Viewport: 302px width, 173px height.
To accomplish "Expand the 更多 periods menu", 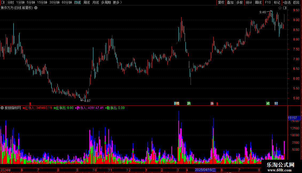I will 117,2.
